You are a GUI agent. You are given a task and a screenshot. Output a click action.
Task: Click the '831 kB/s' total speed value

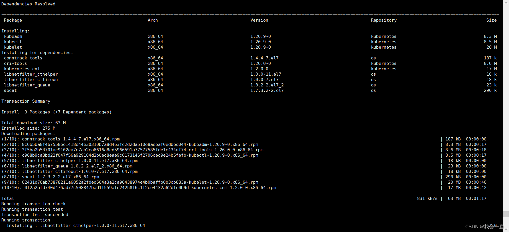427,198
